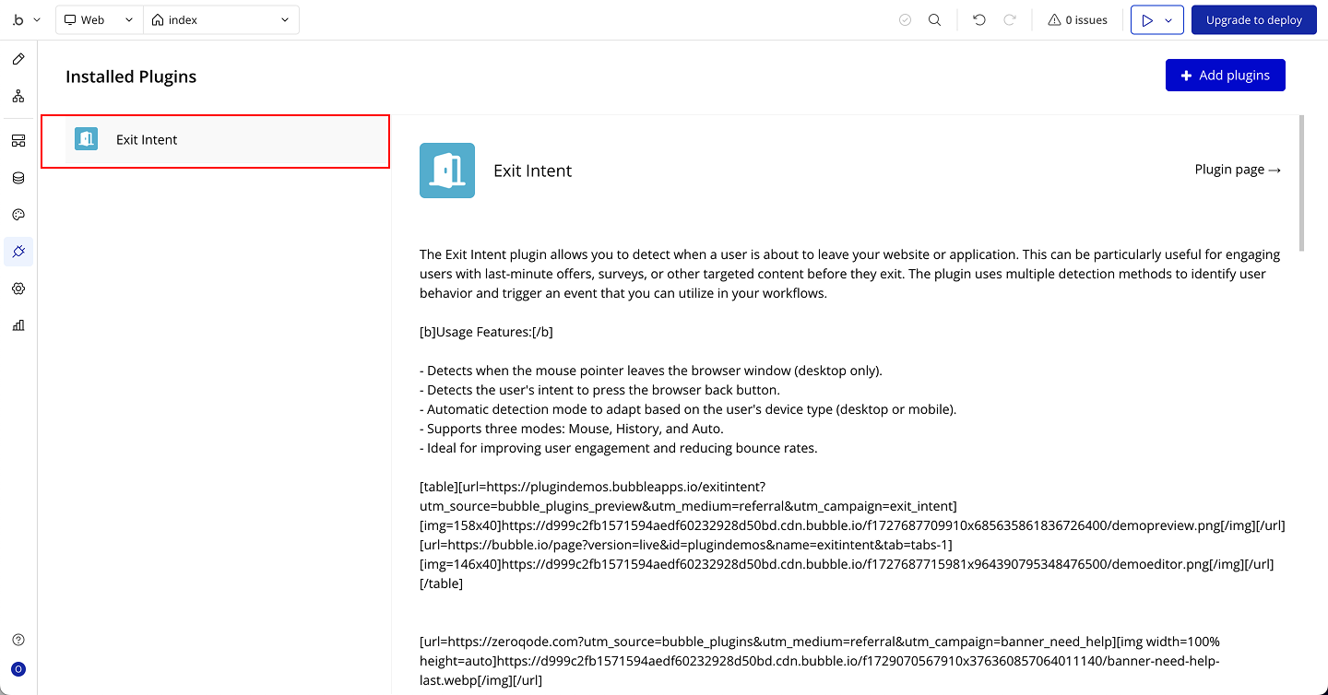Open the preview button dropdown arrow
This screenshot has width=1328, height=695.
click(1169, 20)
